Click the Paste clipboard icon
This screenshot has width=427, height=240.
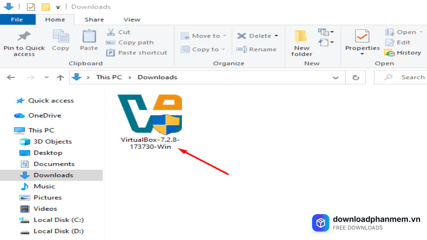[89, 36]
